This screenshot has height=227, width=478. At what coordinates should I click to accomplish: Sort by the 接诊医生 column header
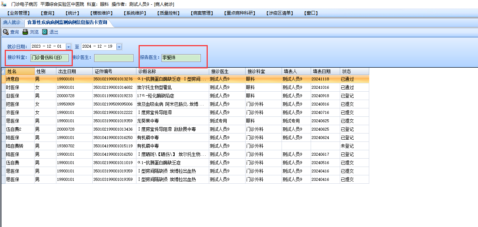coord(227,71)
